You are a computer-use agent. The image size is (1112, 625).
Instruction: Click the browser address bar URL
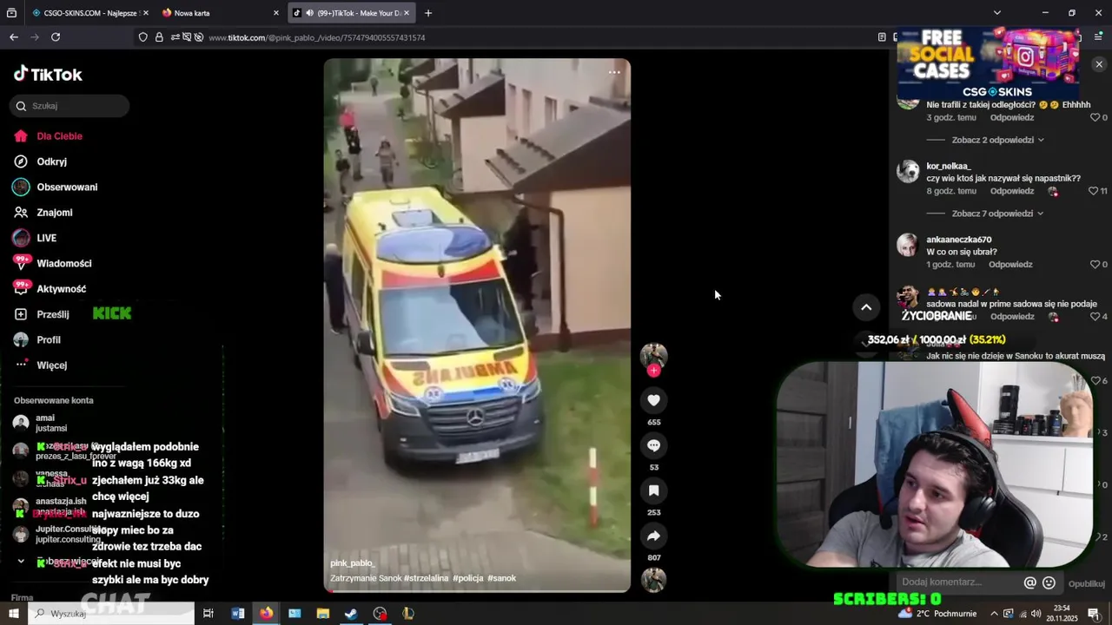(x=317, y=37)
